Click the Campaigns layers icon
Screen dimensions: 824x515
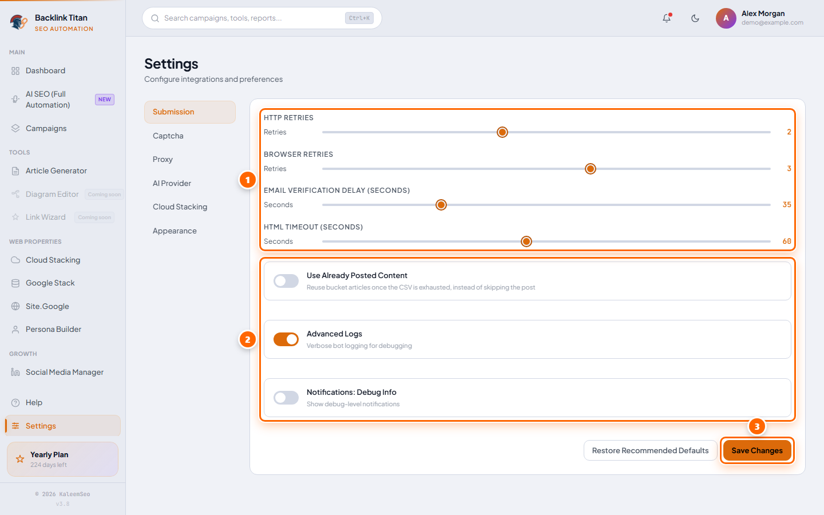[x=15, y=129]
